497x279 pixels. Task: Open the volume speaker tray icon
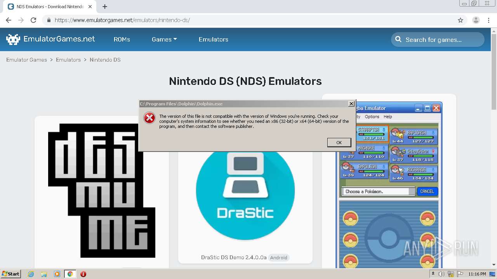441,274
